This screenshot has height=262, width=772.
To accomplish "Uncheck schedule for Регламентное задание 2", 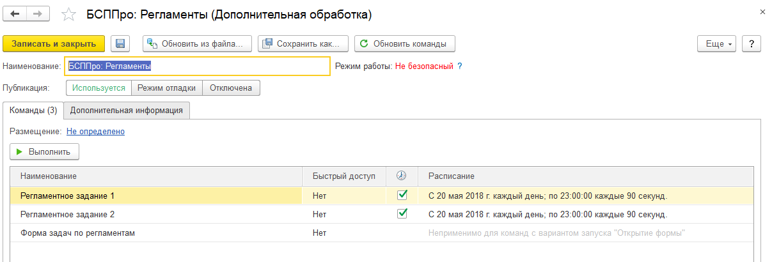I will point(402,214).
